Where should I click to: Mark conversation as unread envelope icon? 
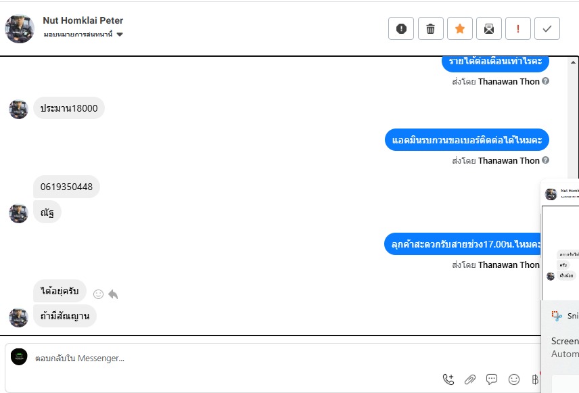coord(489,28)
